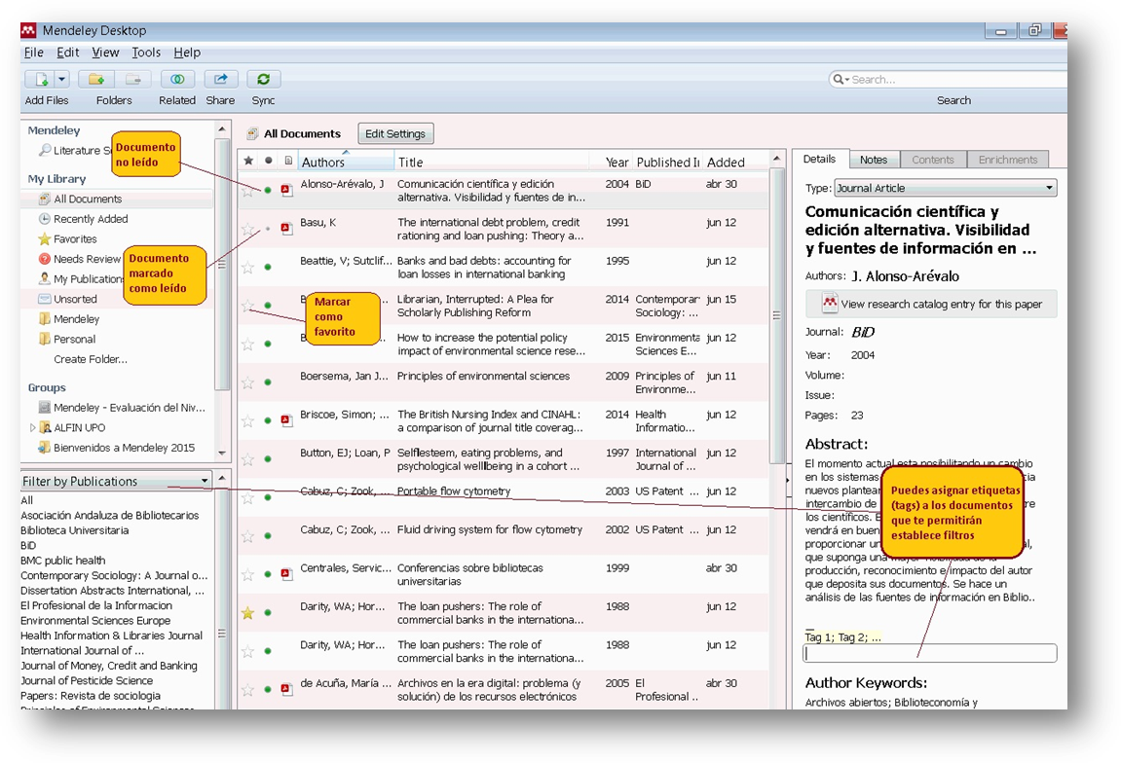Screen dimensions: 1121x763
Task: Click the Literature Search magnifier icon
Action: pyautogui.click(x=45, y=150)
